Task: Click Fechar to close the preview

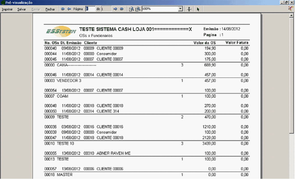Action: point(50,9)
